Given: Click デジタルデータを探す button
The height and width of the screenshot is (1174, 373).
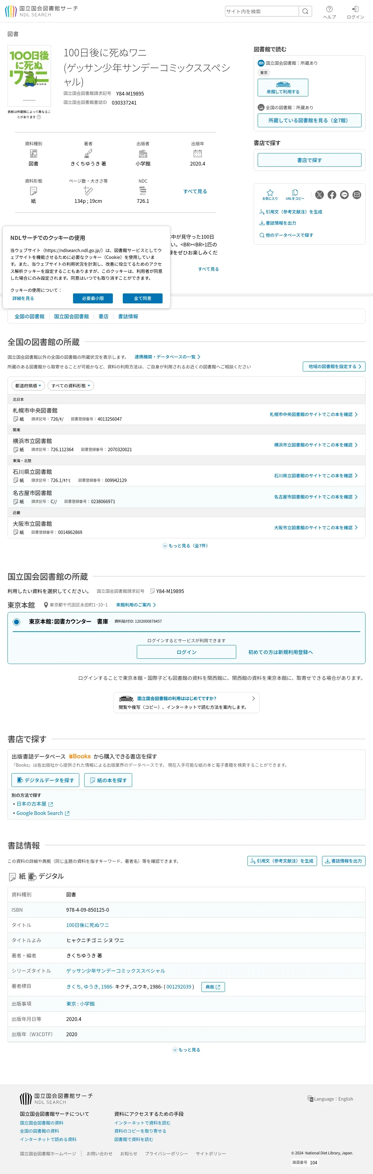Looking at the screenshot, I should coord(46,780).
